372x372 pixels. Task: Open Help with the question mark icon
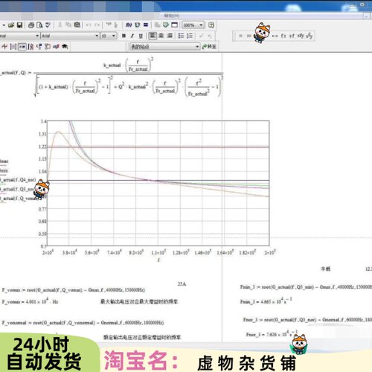(211, 25)
